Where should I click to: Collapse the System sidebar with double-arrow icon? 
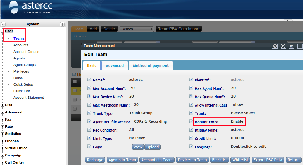[x=3, y=24]
